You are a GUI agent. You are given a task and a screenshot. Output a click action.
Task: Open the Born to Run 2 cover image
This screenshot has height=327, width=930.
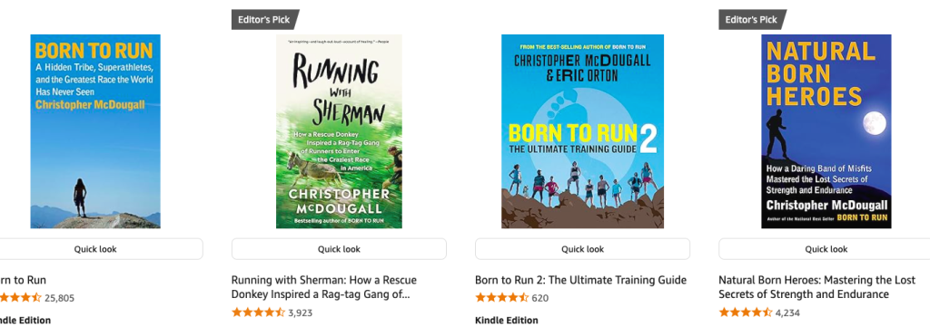point(582,131)
